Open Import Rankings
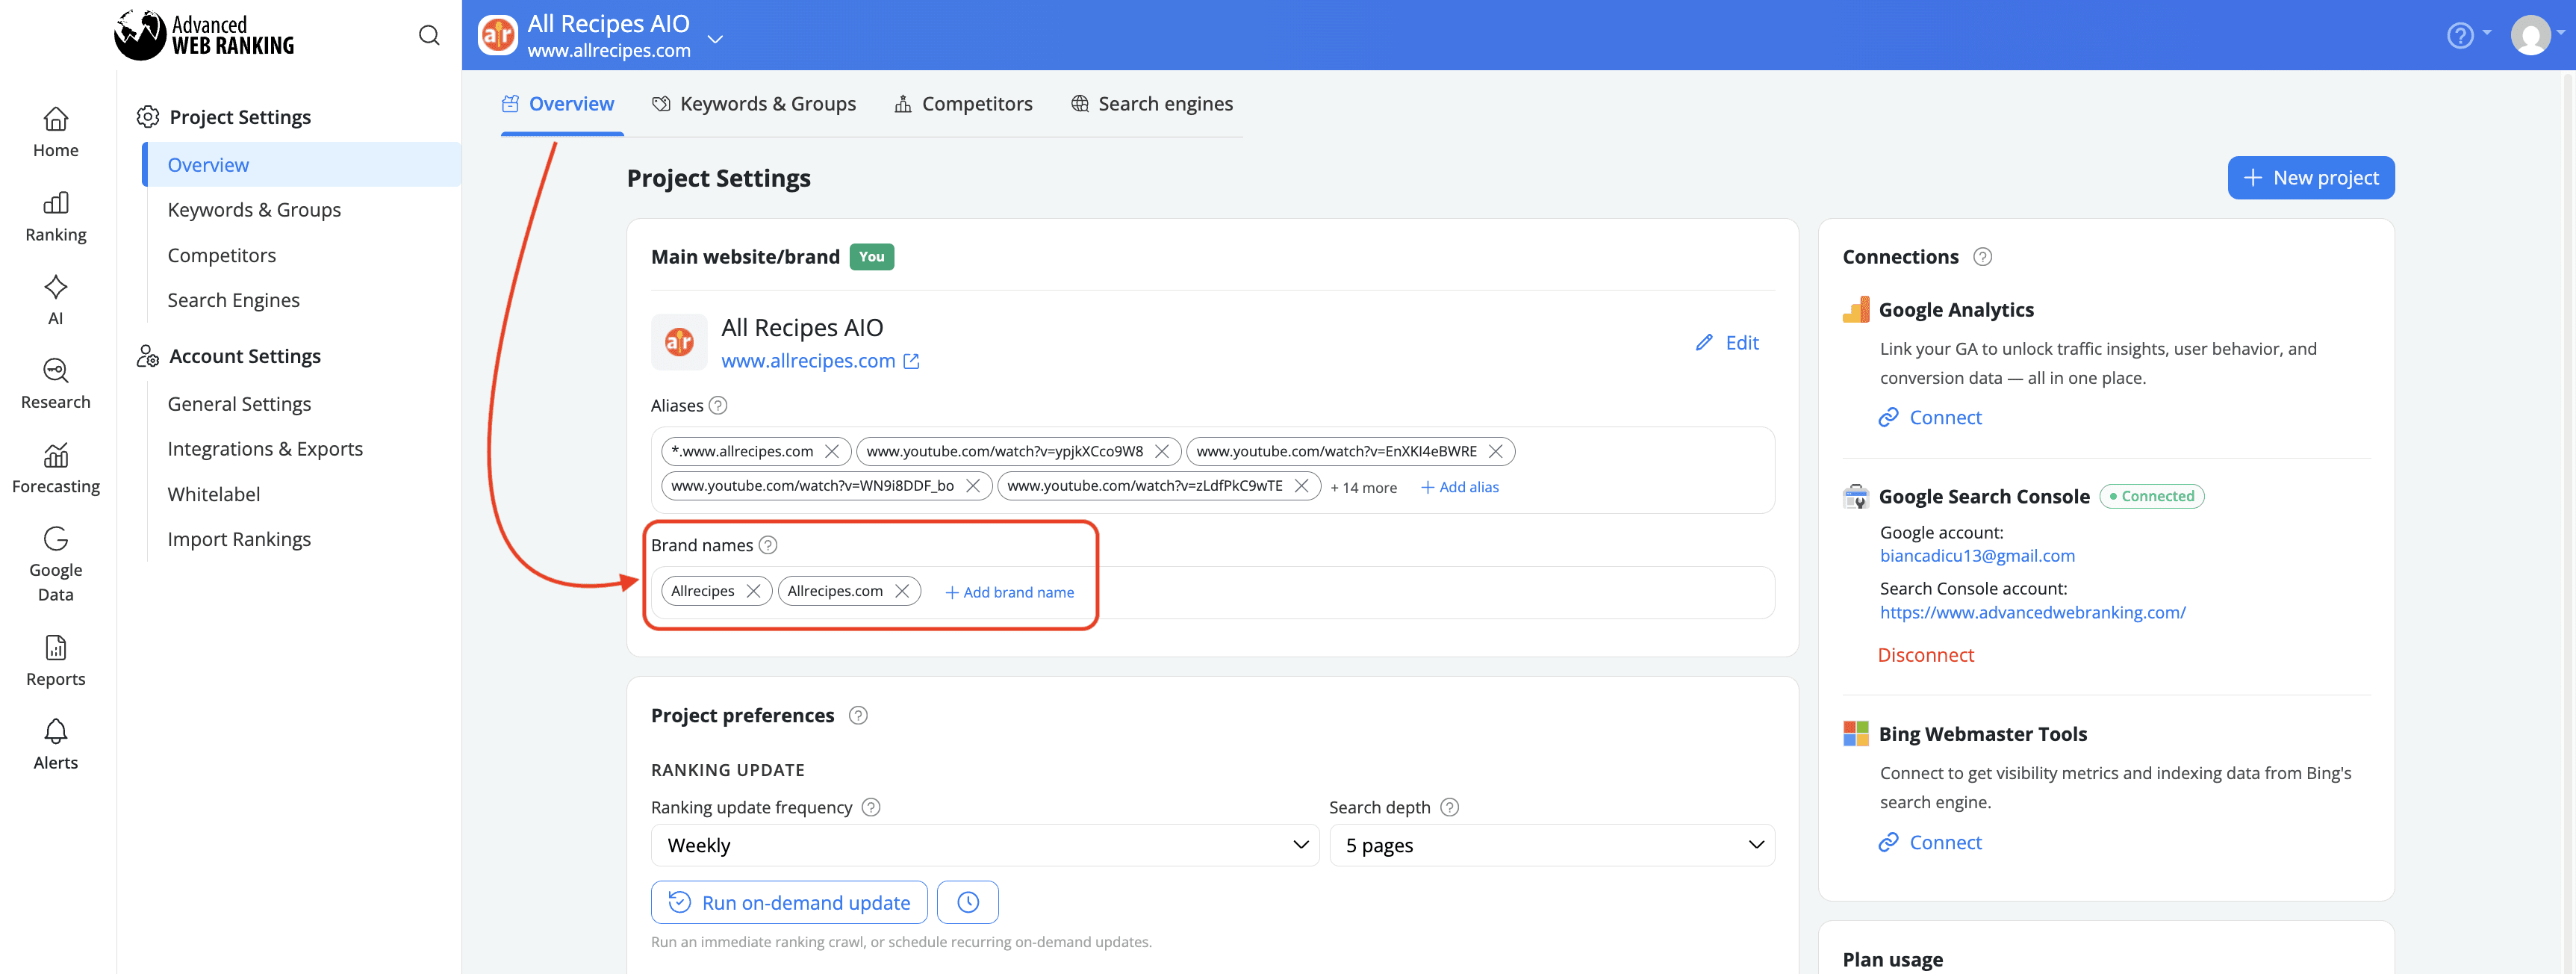The height and width of the screenshot is (974, 2576). 239,540
